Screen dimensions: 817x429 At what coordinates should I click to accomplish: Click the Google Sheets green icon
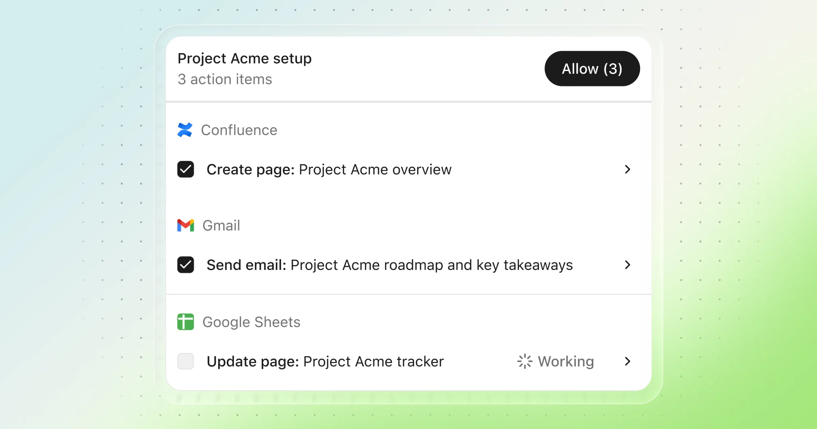(x=186, y=322)
